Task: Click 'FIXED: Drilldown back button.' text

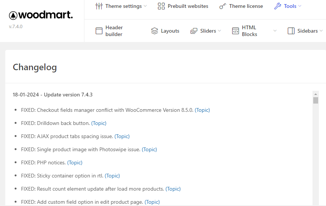Action: (x=55, y=123)
